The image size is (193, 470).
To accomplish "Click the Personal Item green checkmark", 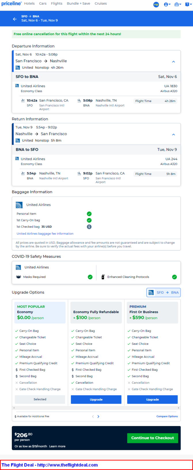I will (x=89, y=214).
